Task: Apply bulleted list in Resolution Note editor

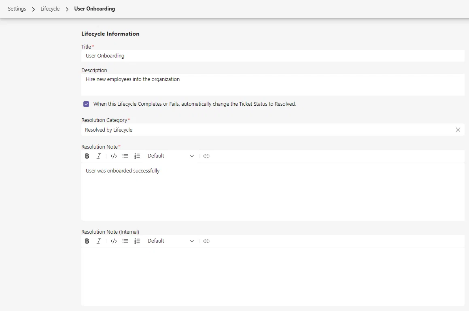Action: tap(125, 156)
